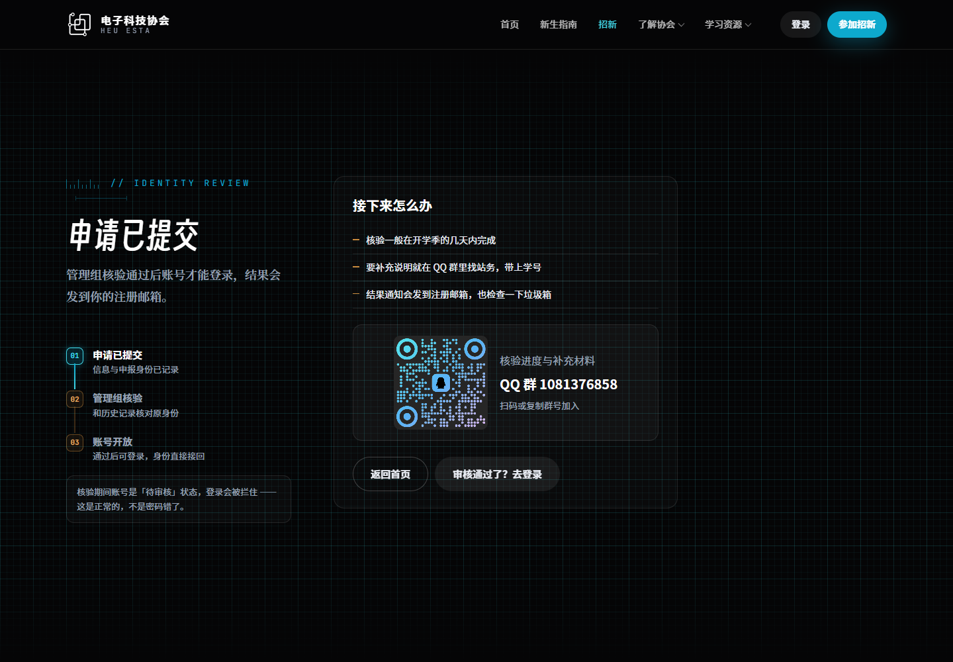
Task: Click the IDENTITY REVIEW label
Action: pyautogui.click(x=192, y=183)
